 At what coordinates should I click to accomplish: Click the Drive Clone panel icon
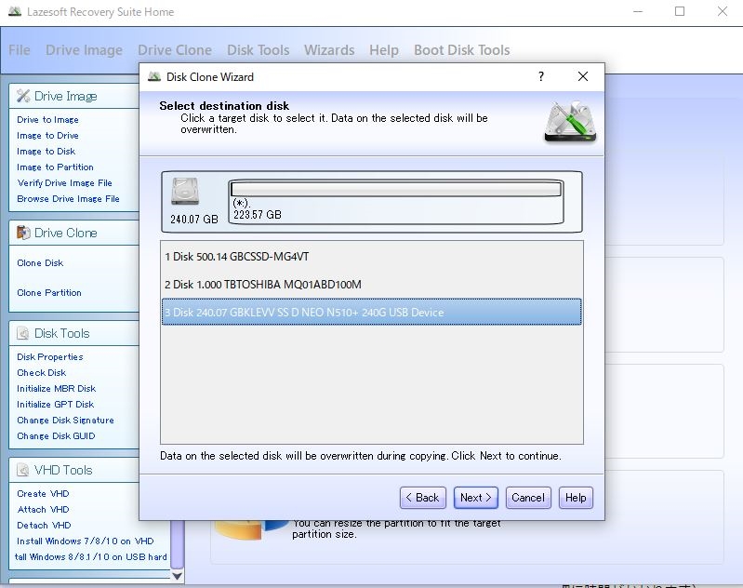tap(23, 233)
